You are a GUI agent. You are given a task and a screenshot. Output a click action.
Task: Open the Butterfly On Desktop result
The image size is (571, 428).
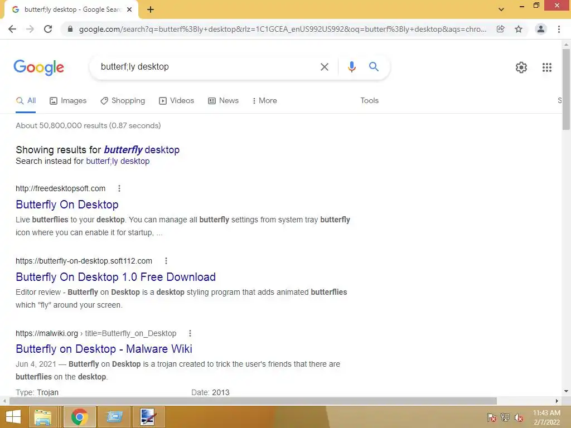click(67, 205)
